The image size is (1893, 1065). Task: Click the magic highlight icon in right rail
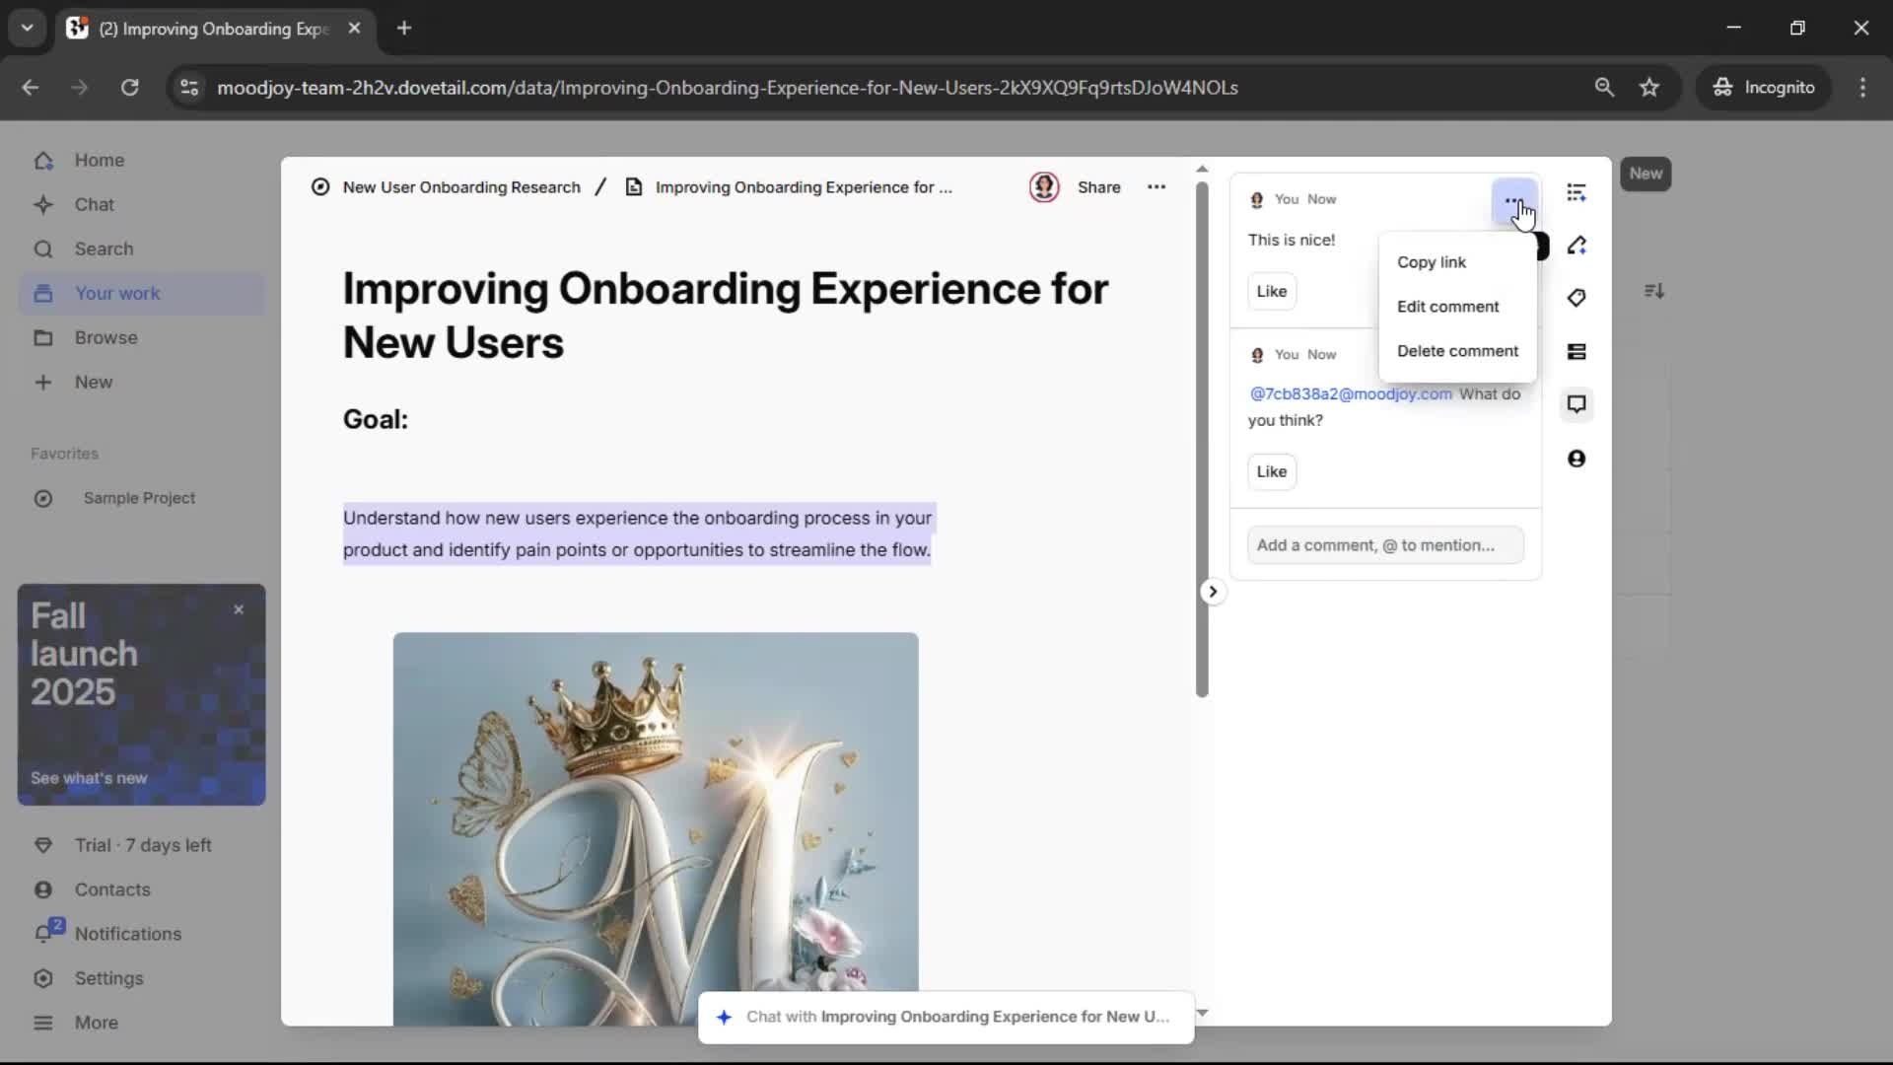1577,246
